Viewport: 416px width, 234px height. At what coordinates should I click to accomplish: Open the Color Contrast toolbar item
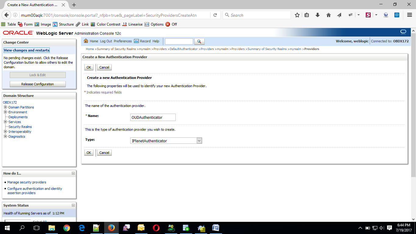coord(106,24)
